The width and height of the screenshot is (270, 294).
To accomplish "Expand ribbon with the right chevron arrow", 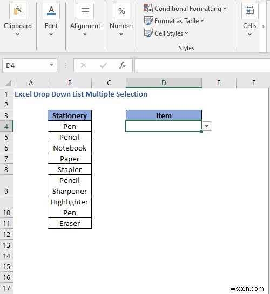I will click(x=263, y=26).
